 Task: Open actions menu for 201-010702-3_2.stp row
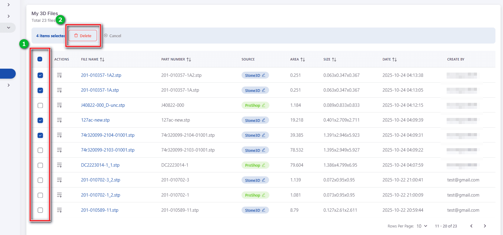[x=59, y=180]
